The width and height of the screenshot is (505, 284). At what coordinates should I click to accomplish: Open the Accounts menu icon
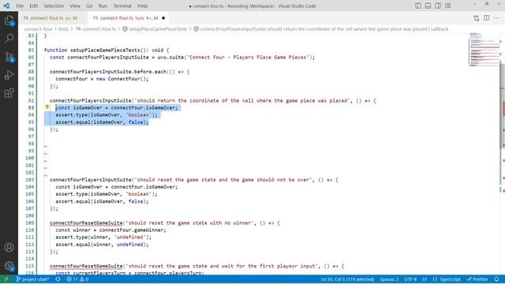point(9,247)
